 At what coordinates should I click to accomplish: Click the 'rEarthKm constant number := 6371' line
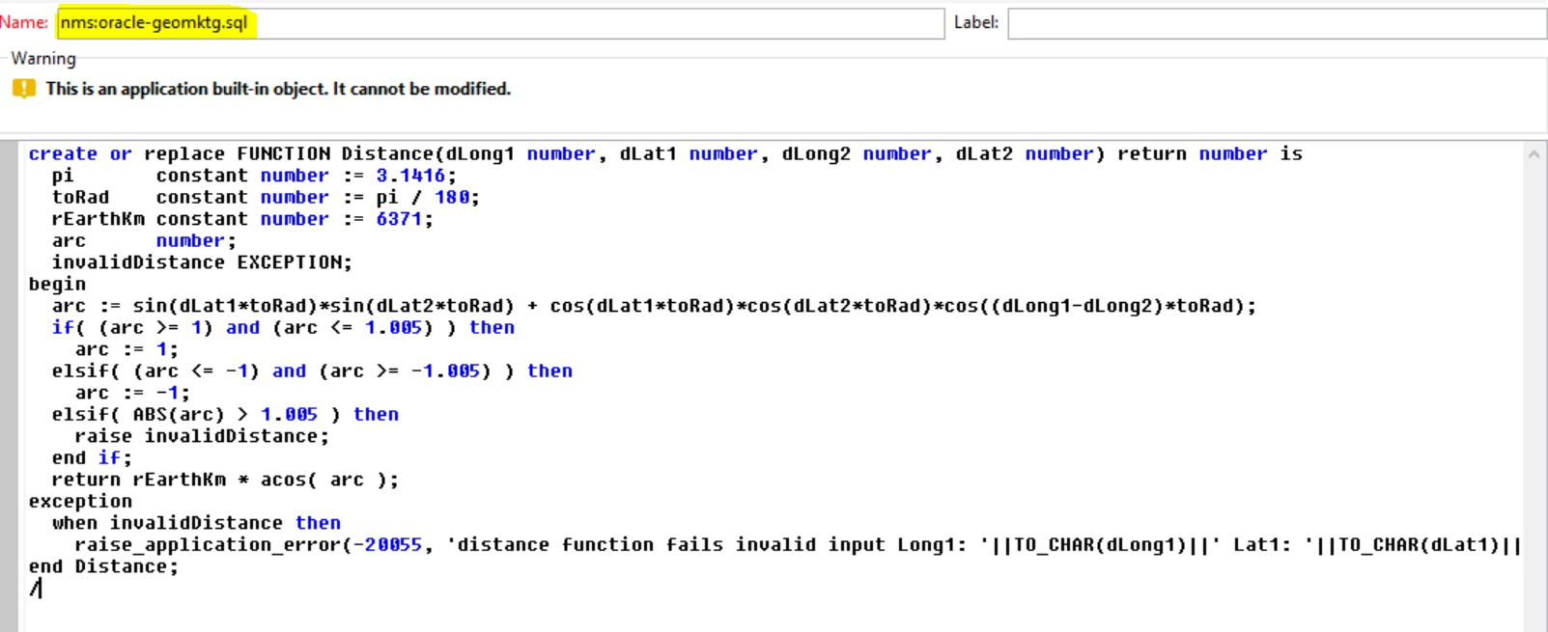pyautogui.click(x=242, y=219)
